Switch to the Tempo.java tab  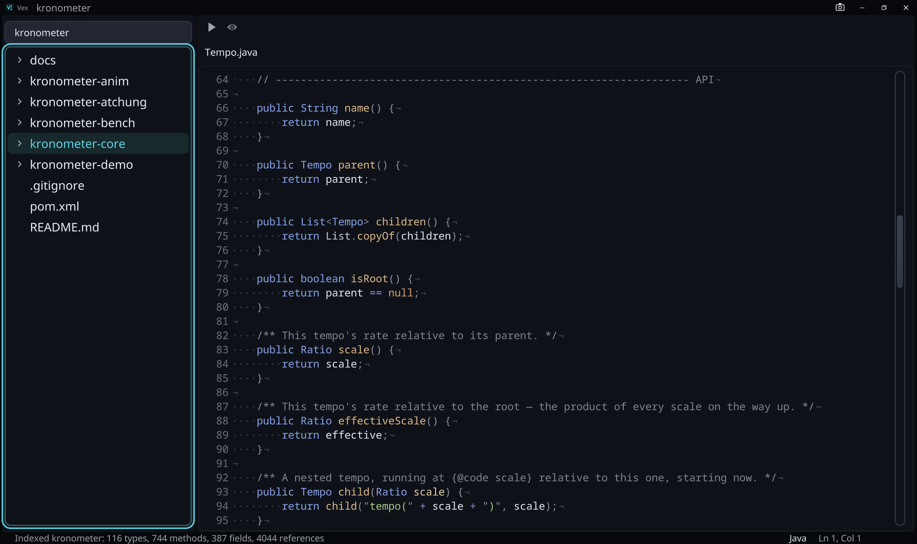pos(231,52)
